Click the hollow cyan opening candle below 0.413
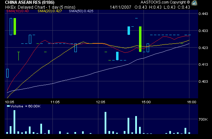Viewport: 212px width, 139px height. (x=7, y=73)
